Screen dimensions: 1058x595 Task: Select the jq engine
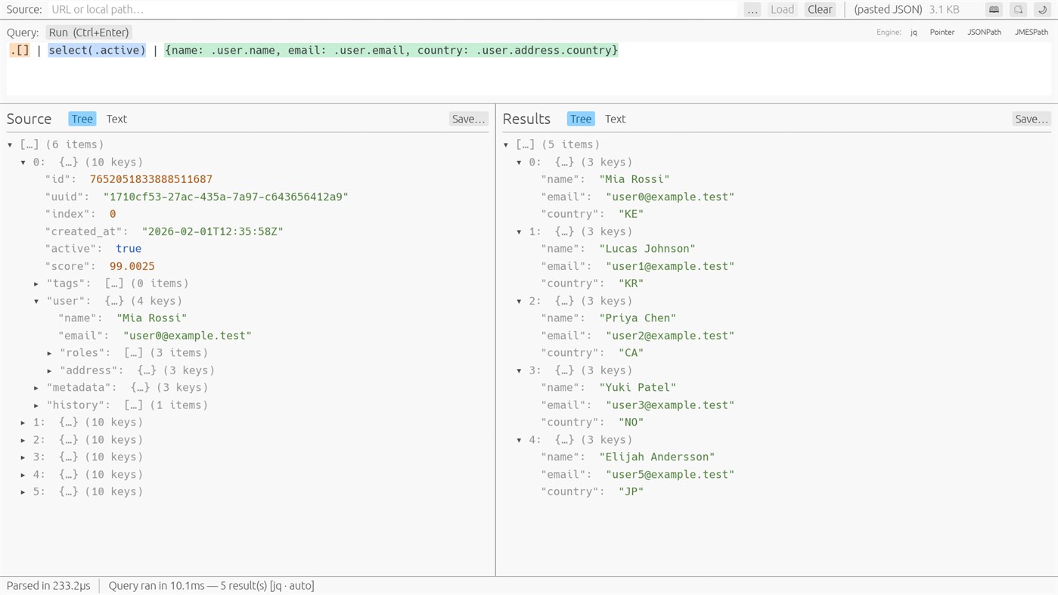point(914,33)
